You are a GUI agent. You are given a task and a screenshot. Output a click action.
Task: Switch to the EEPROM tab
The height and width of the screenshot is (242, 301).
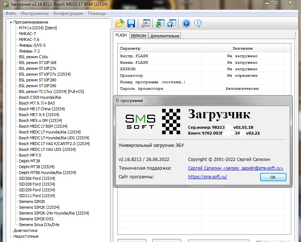pyautogui.click(x=138, y=36)
